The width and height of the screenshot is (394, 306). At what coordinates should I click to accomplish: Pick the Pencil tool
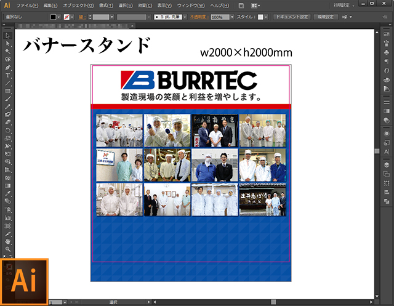click(7, 107)
